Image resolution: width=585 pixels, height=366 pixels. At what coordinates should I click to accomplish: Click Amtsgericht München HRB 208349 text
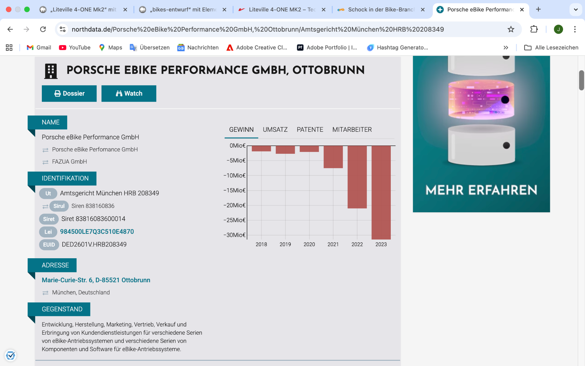109,193
